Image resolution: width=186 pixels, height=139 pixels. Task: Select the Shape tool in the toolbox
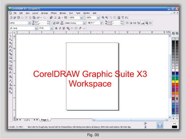[10, 39]
